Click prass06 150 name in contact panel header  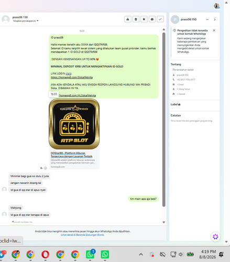coord(189,19)
